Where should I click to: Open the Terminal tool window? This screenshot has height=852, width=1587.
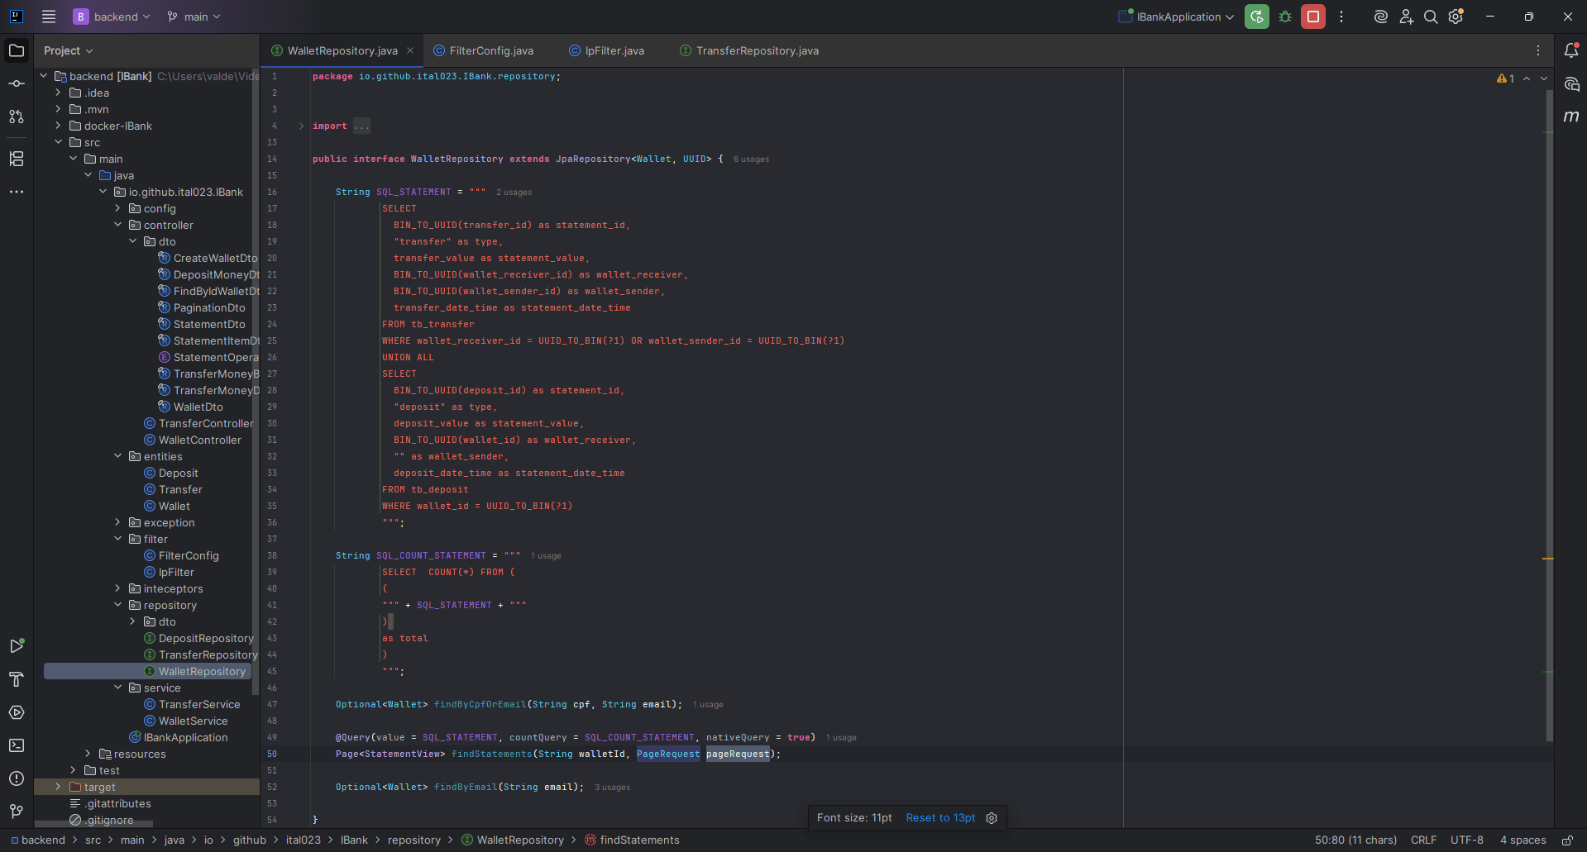(x=17, y=745)
